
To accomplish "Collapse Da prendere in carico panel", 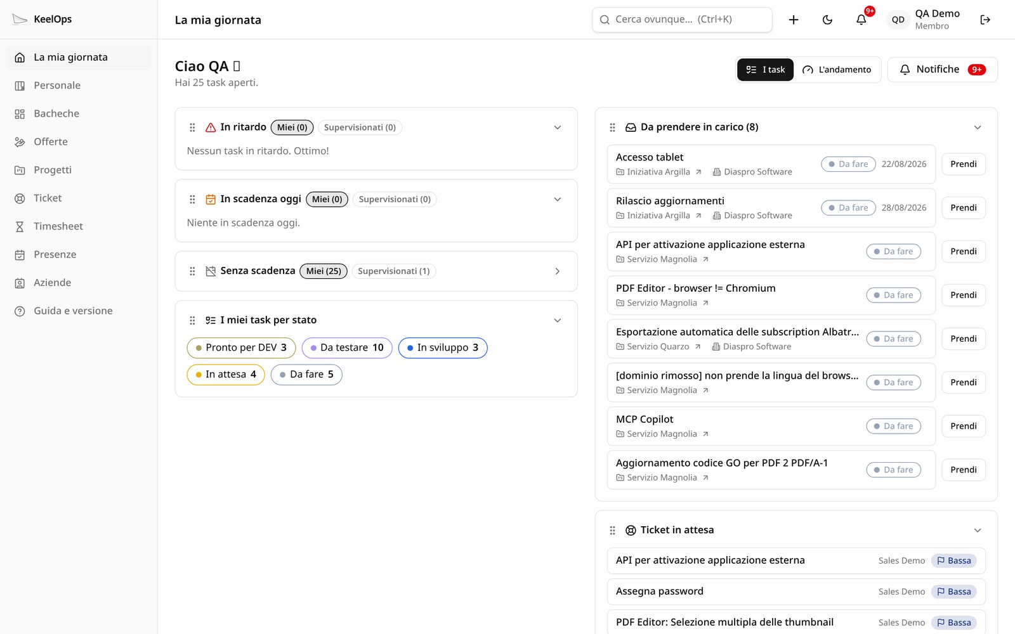I will (x=978, y=127).
